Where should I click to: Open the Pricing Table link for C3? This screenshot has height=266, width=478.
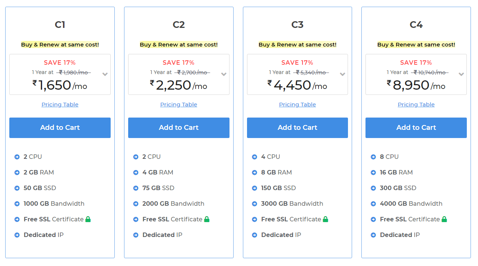(x=297, y=105)
